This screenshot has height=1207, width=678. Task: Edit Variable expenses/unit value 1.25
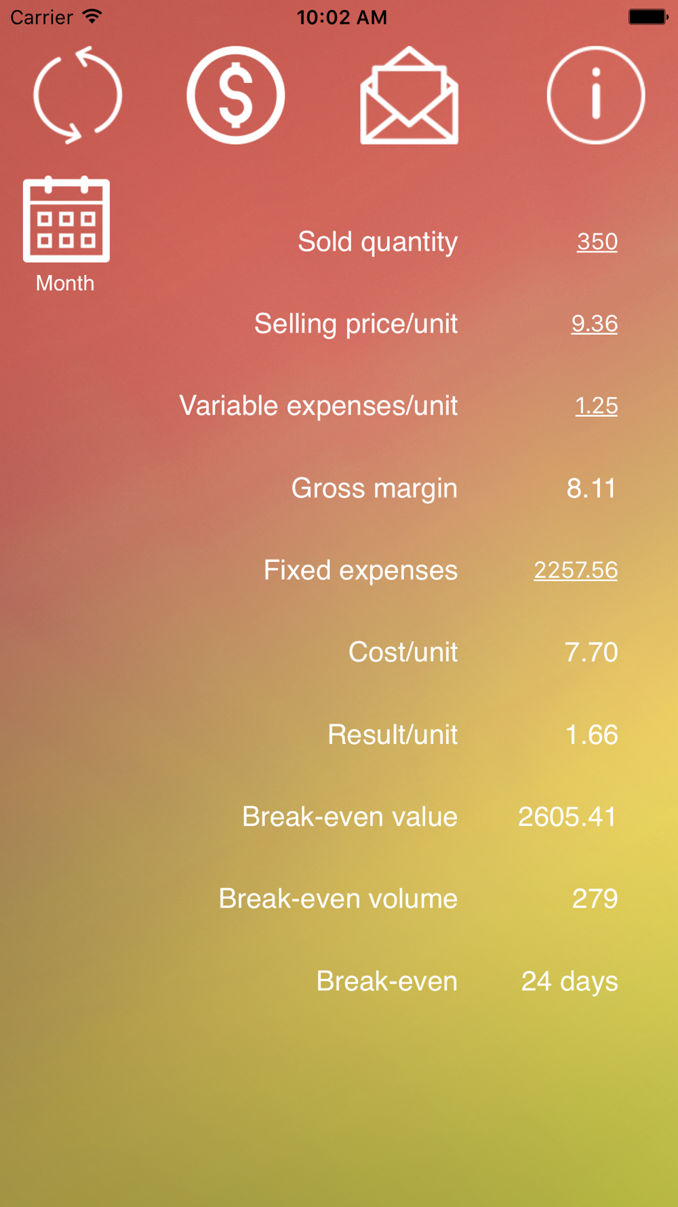point(597,406)
